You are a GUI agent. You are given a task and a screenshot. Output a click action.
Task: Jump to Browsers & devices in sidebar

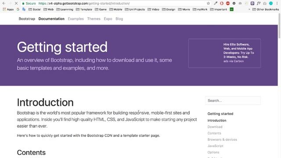click(x=222, y=140)
